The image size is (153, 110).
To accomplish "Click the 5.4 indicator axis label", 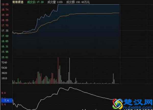I will point(4,104).
